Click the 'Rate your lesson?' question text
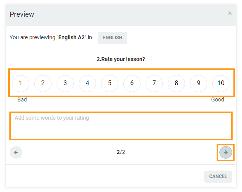Screen dimensions: 242x192 point(121,59)
